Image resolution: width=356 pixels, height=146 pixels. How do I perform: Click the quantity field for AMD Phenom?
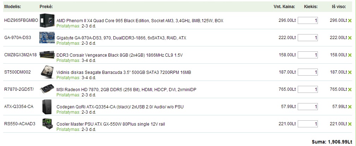click(308, 20)
